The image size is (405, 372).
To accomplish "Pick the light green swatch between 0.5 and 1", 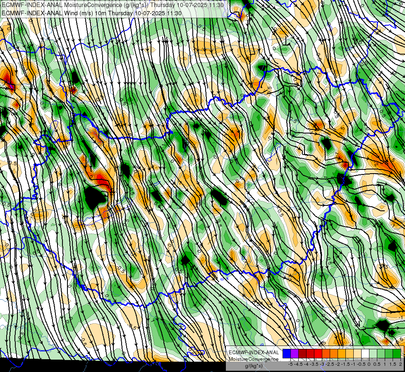I will [x=381, y=354].
